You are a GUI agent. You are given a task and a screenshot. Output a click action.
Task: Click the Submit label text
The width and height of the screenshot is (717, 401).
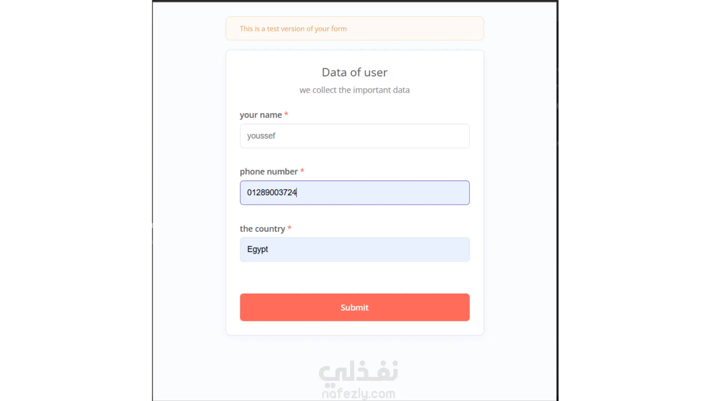point(354,307)
